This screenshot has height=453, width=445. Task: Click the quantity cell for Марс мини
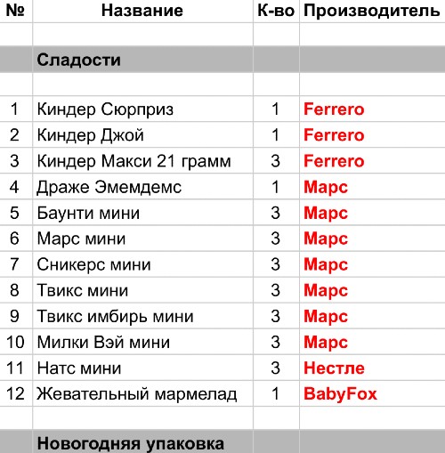(x=276, y=239)
